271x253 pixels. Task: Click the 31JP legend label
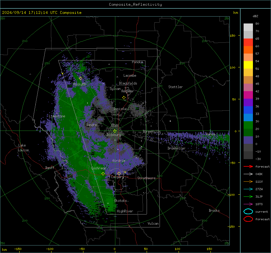[x=259, y=196]
